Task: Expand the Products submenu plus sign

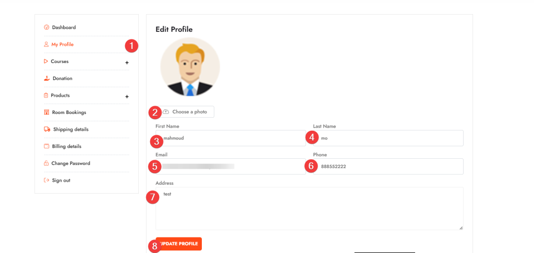Action: click(x=127, y=96)
